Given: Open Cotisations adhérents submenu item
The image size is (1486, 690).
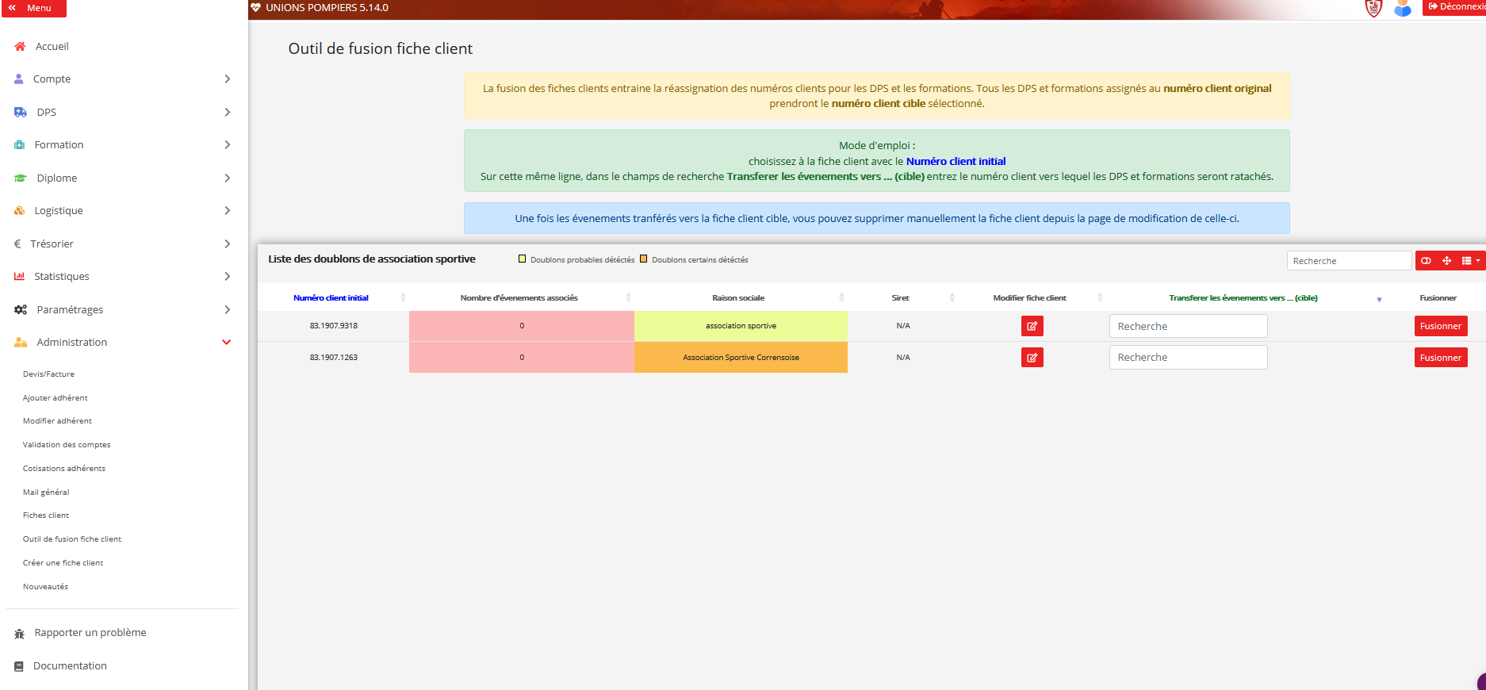Looking at the screenshot, I should click(x=64, y=469).
